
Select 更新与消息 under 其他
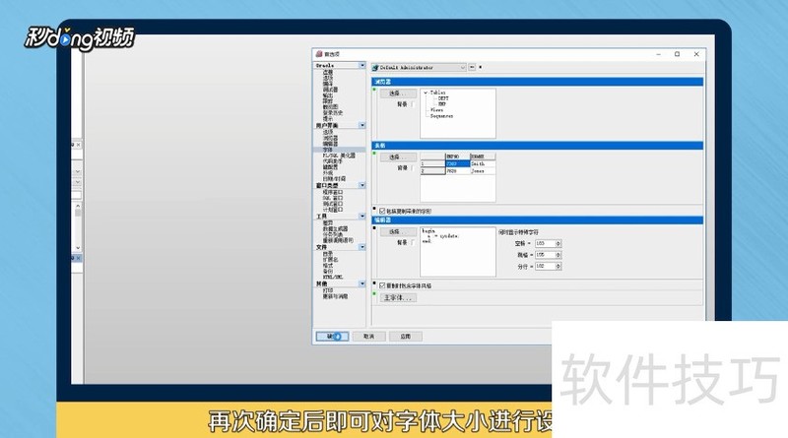[335, 297]
